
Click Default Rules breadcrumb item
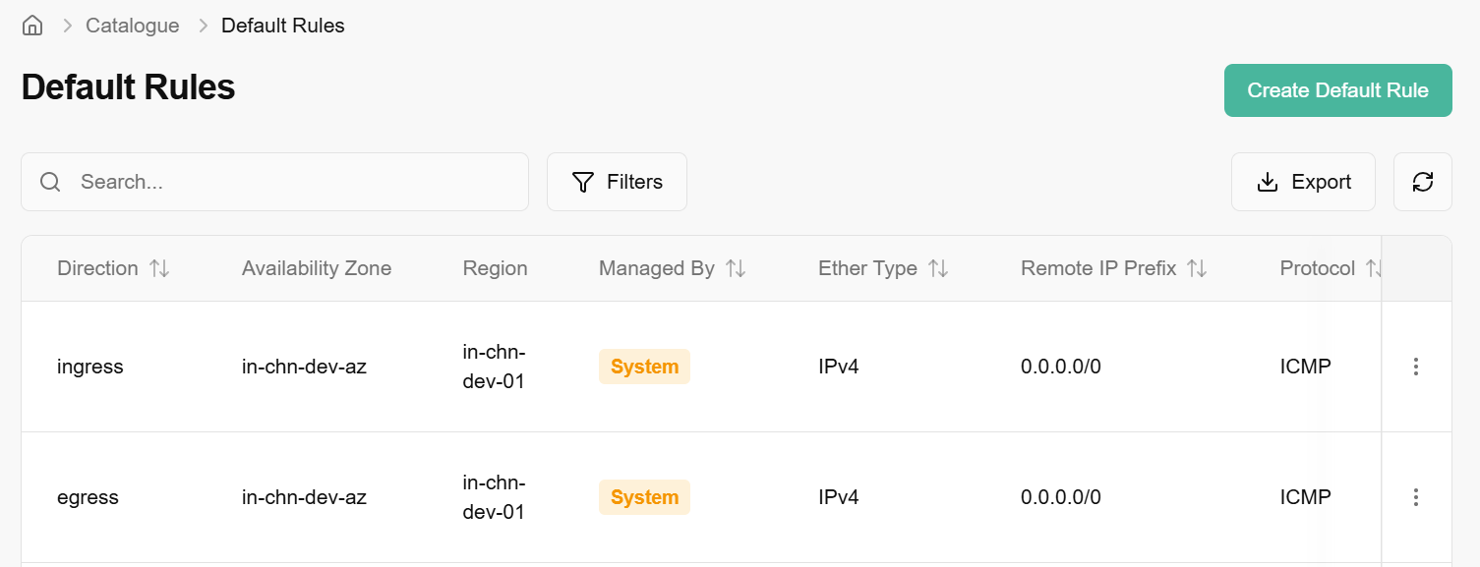click(282, 26)
